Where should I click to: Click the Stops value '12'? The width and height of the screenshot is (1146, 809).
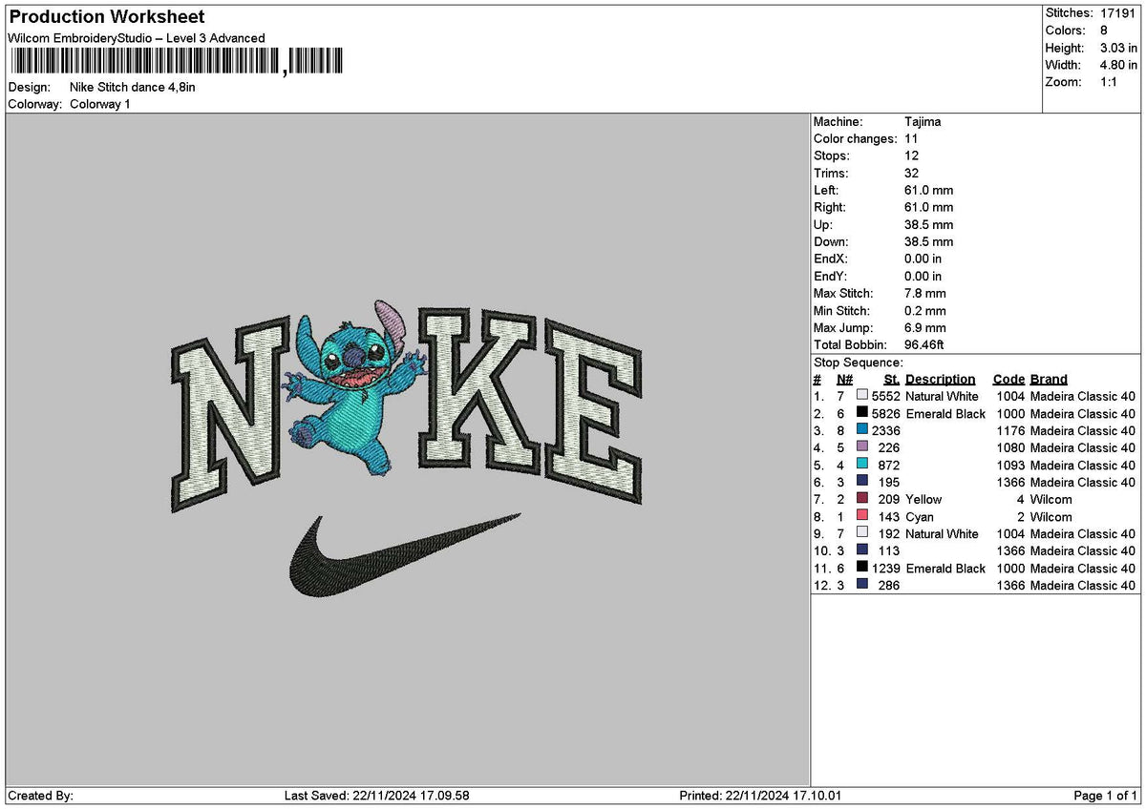[x=911, y=156]
